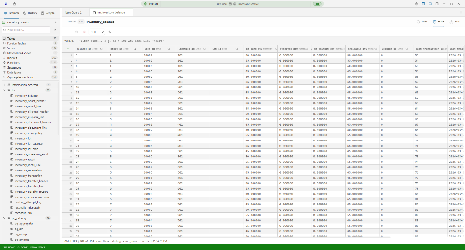
Task: Select the Indexes object category
Action: (x=30, y=58)
